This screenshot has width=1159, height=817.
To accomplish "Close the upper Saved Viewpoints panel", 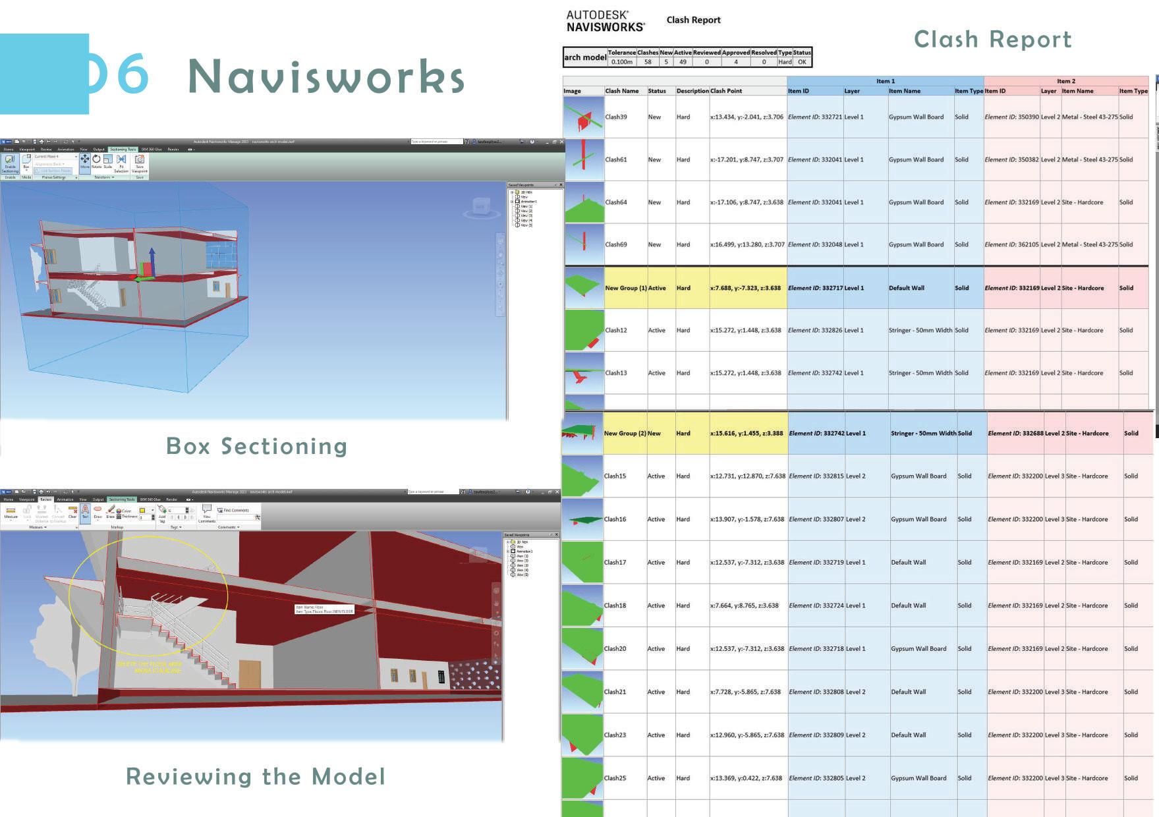I will click(561, 185).
